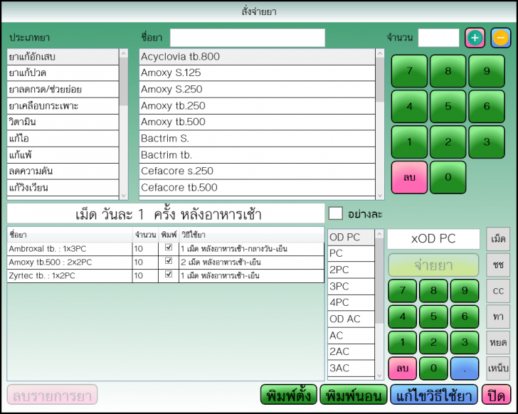Screen dimensions: 518x414
Task: Click the orange minus quantity icon
Action: tap(501, 38)
